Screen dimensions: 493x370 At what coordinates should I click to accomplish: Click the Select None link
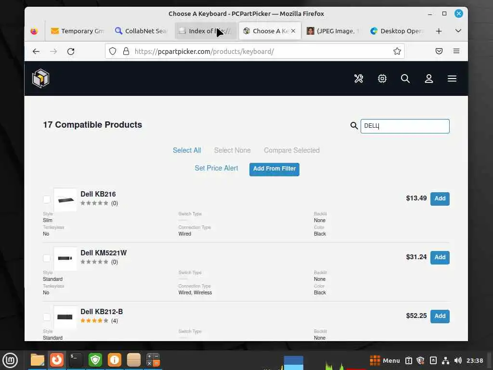[233, 150]
